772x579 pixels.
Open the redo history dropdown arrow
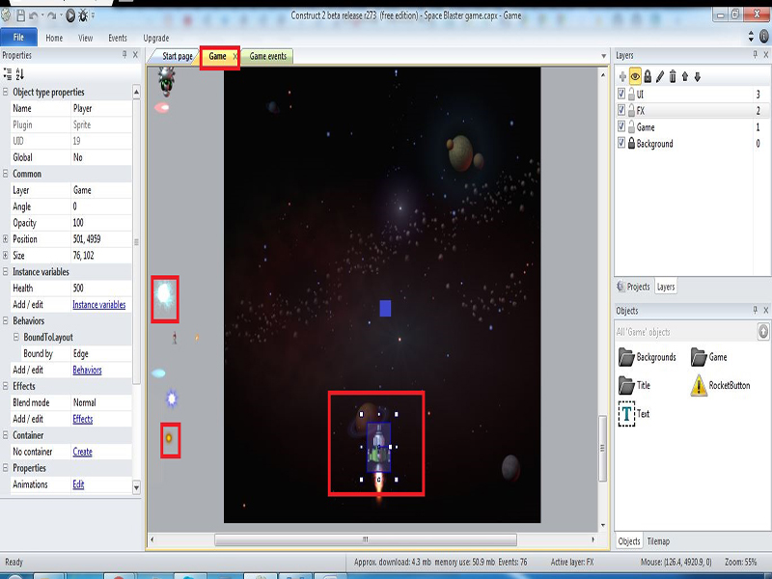pos(61,15)
